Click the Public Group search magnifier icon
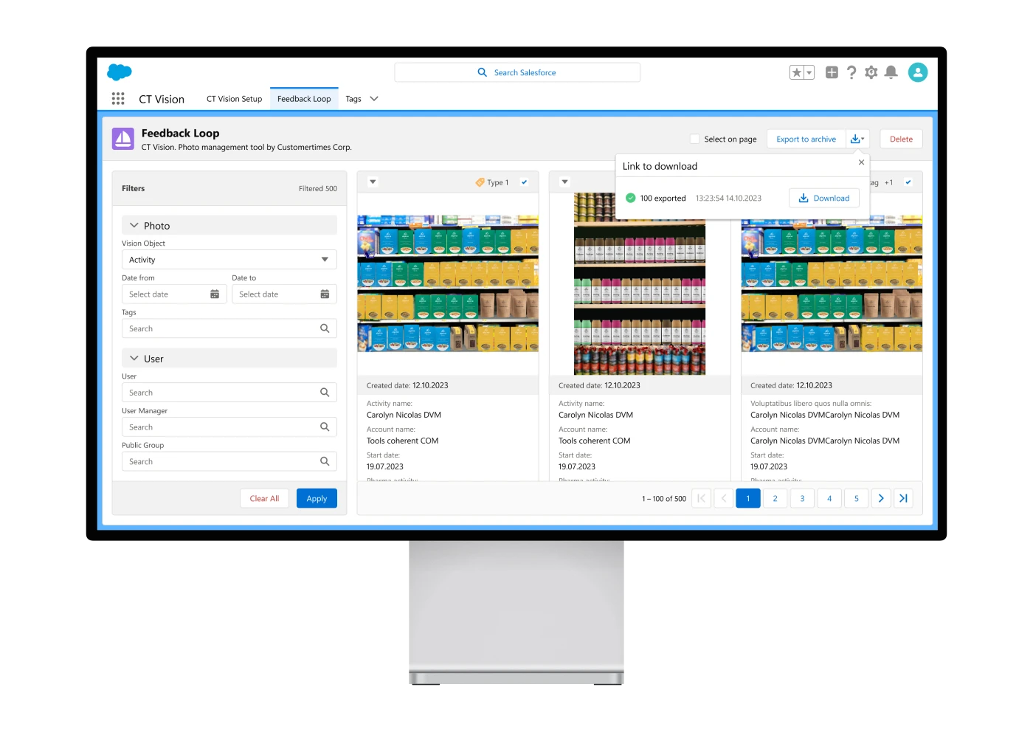The width and height of the screenshot is (1033, 738). pyautogui.click(x=325, y=461)
